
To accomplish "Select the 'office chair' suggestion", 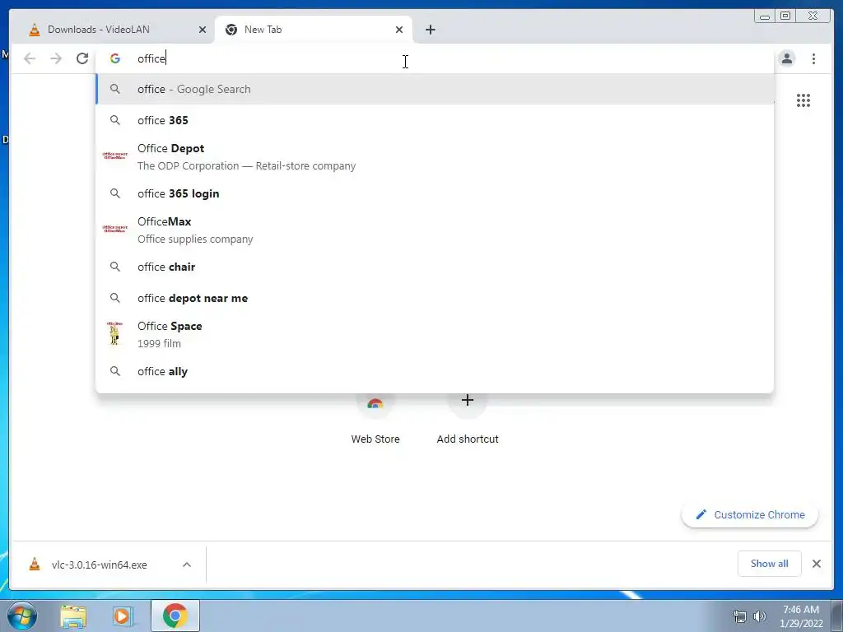I will [435, 267].
